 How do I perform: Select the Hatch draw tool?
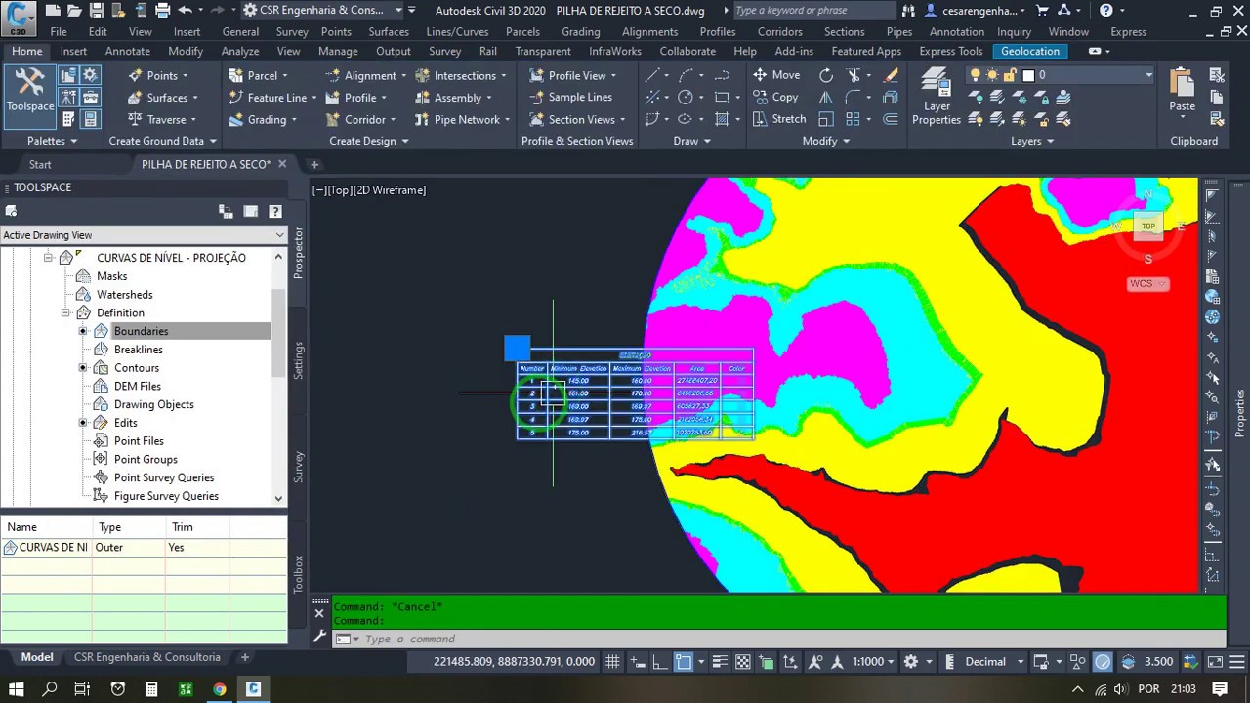click(x=723, y=119)
